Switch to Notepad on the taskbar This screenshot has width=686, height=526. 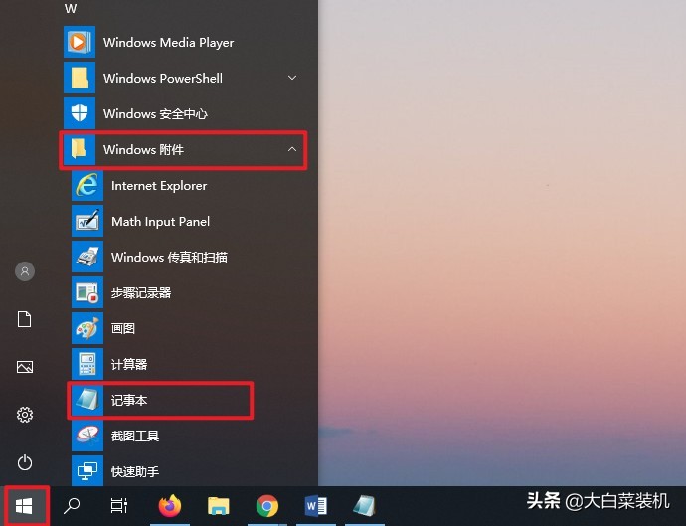pyautogui.click(x=365, y=506)
